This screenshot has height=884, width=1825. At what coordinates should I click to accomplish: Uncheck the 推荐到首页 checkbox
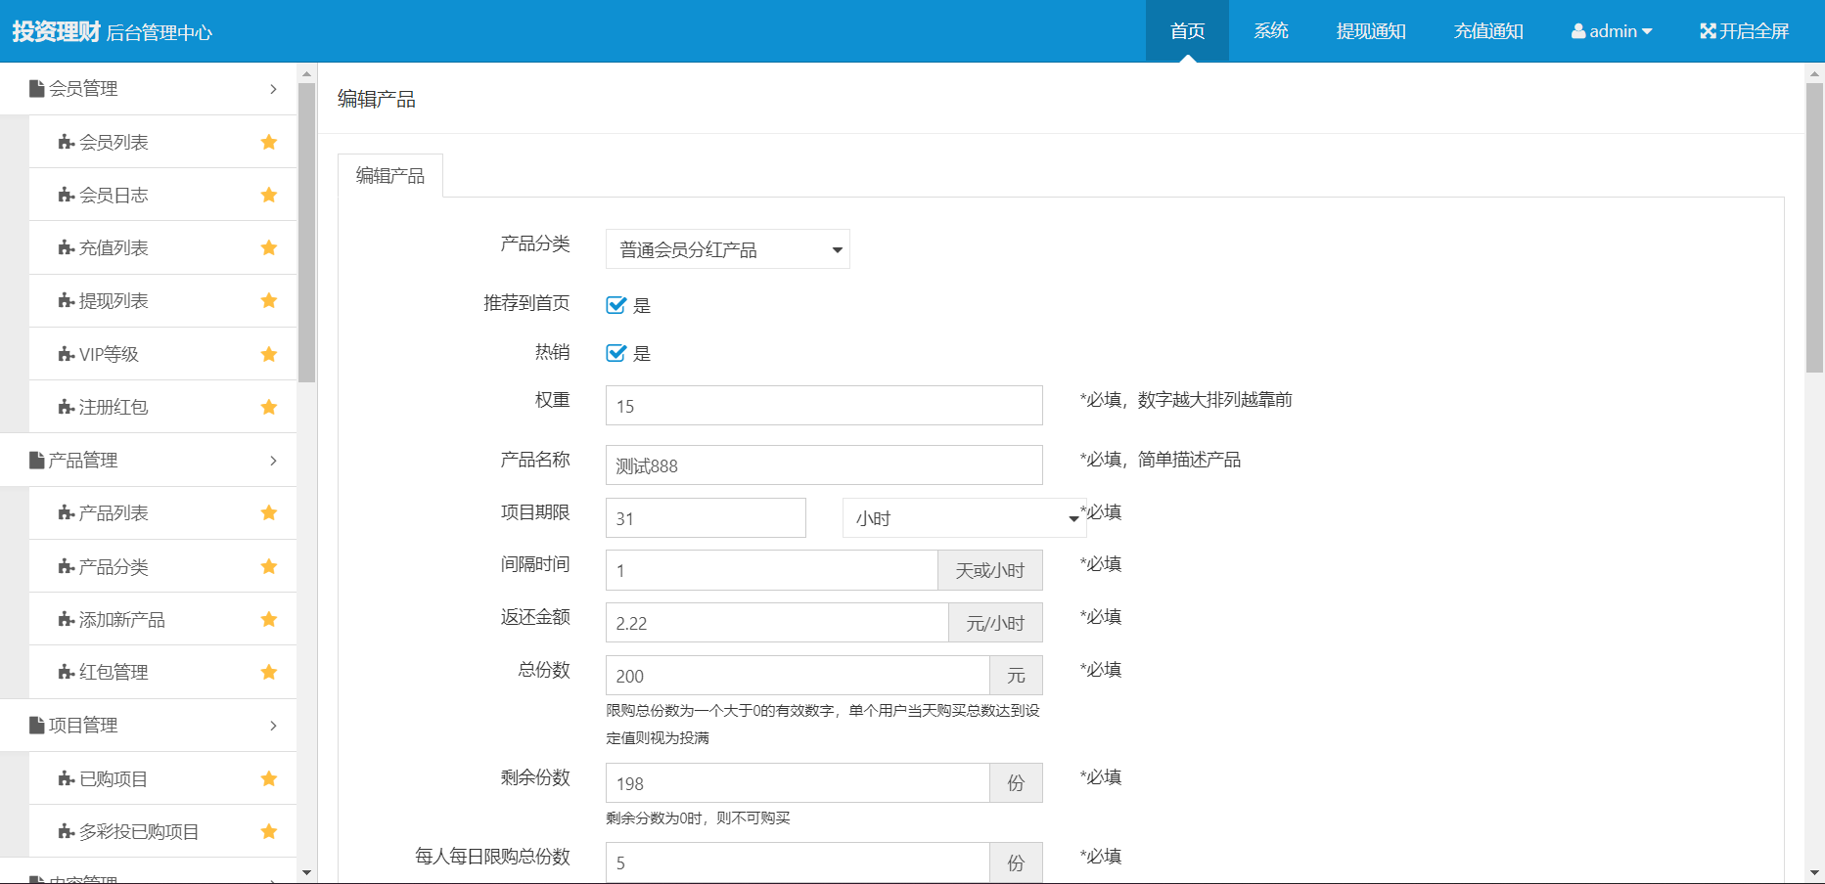[x=616, y=305]
